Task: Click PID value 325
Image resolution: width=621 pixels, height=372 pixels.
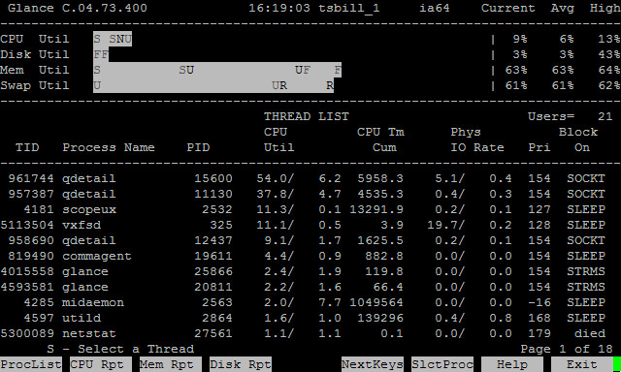Action: click(221, 225)
